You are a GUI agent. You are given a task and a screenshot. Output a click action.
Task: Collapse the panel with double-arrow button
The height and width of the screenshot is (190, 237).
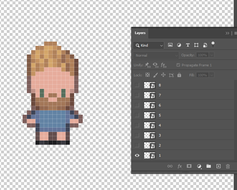pos(227,33)
